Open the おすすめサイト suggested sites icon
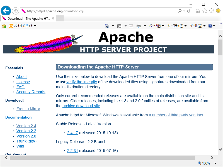The height and width of the screenshot is (167, 223). click(11, 26)
